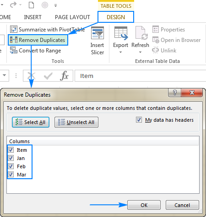This screenshot has width=206, height=217.
Task: Click the Insert Function fx icon
Action: 64,76
